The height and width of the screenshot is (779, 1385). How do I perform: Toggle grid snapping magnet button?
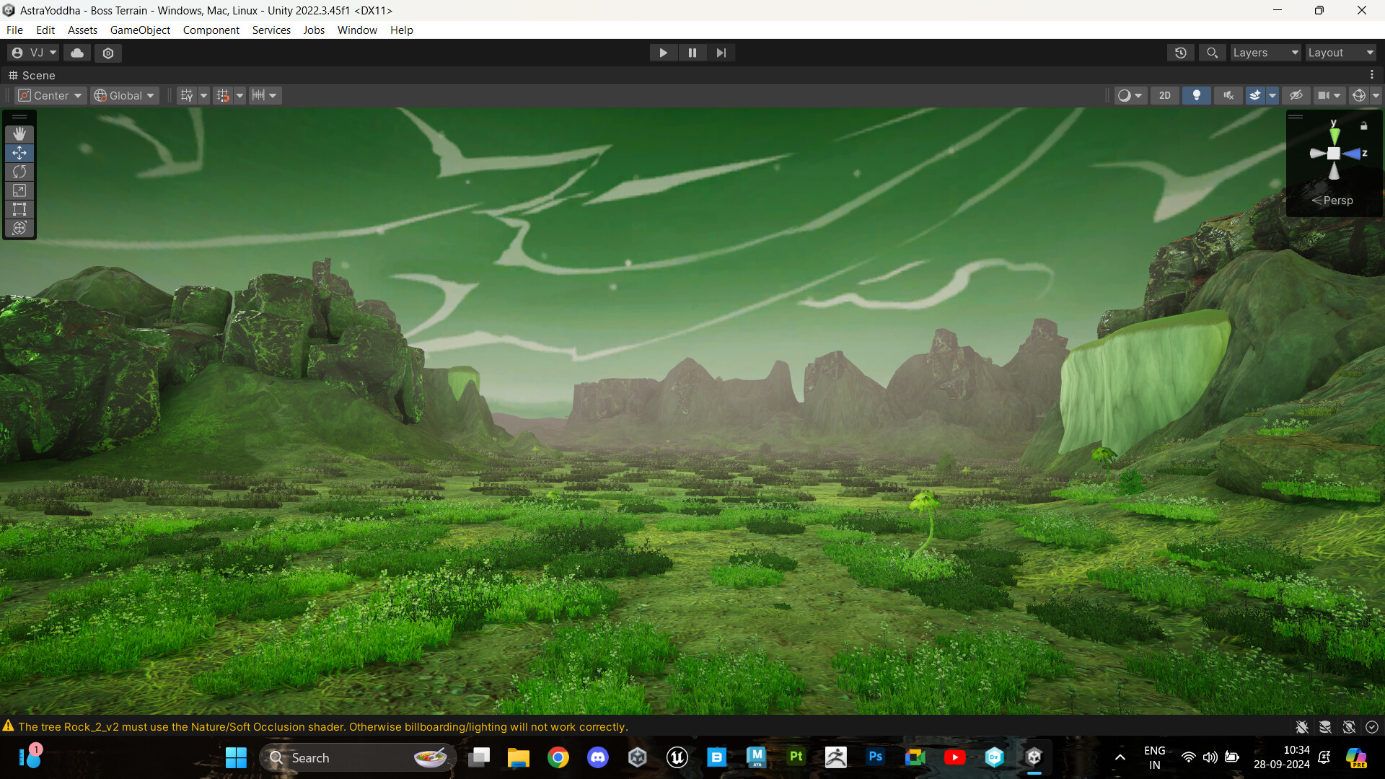pos(223,95)
